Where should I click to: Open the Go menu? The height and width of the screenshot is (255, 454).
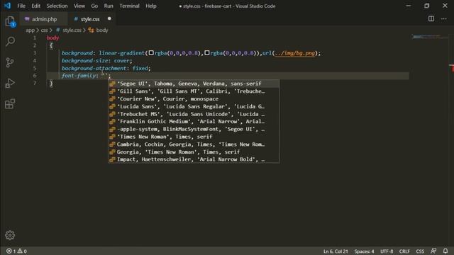pyautogui.click(x=94, y=6)
